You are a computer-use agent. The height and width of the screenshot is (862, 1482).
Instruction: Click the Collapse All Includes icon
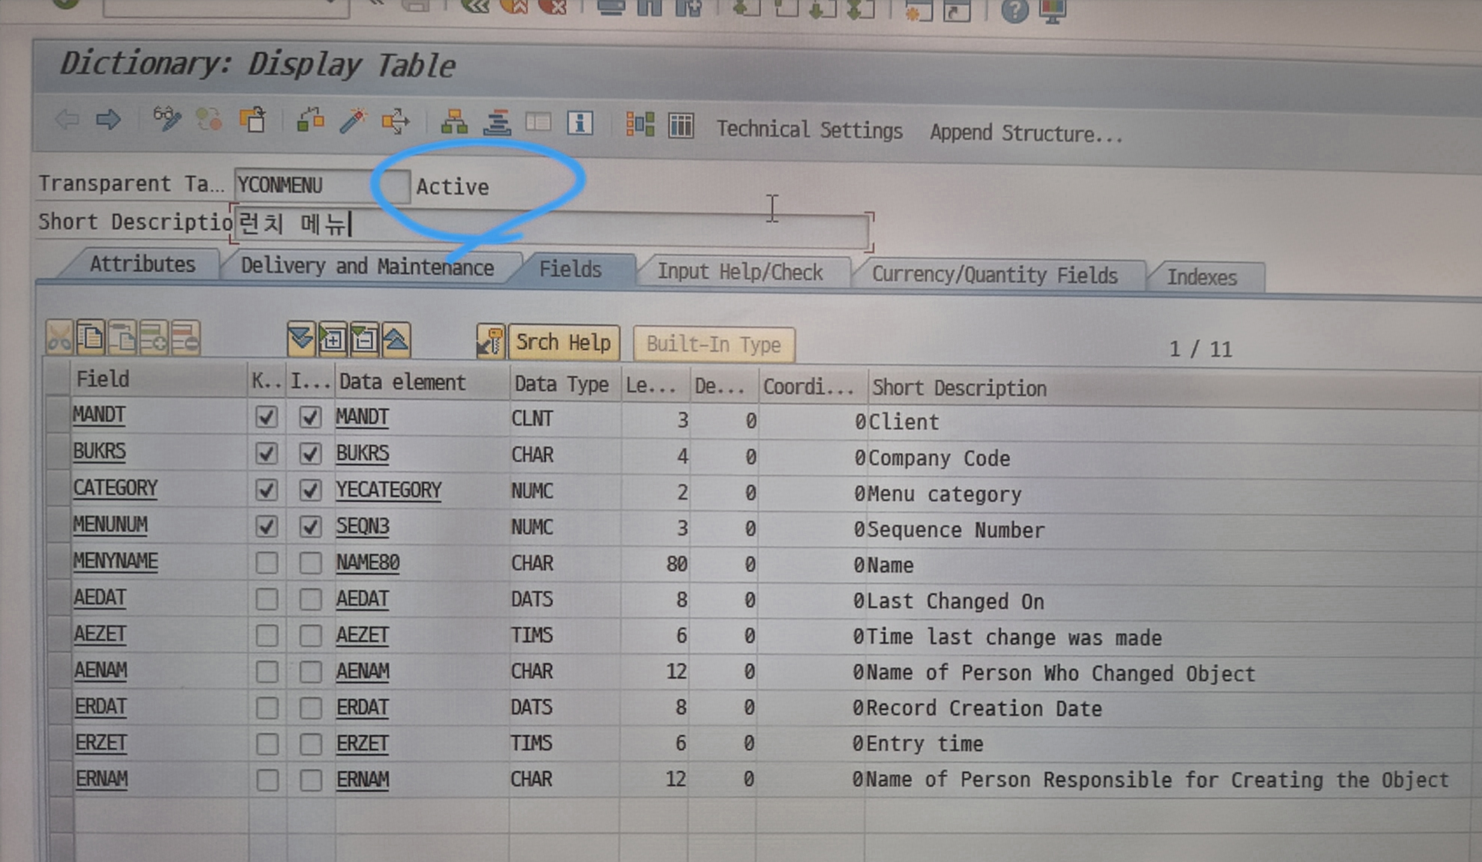pyautogui.click(x=396, y=340)
